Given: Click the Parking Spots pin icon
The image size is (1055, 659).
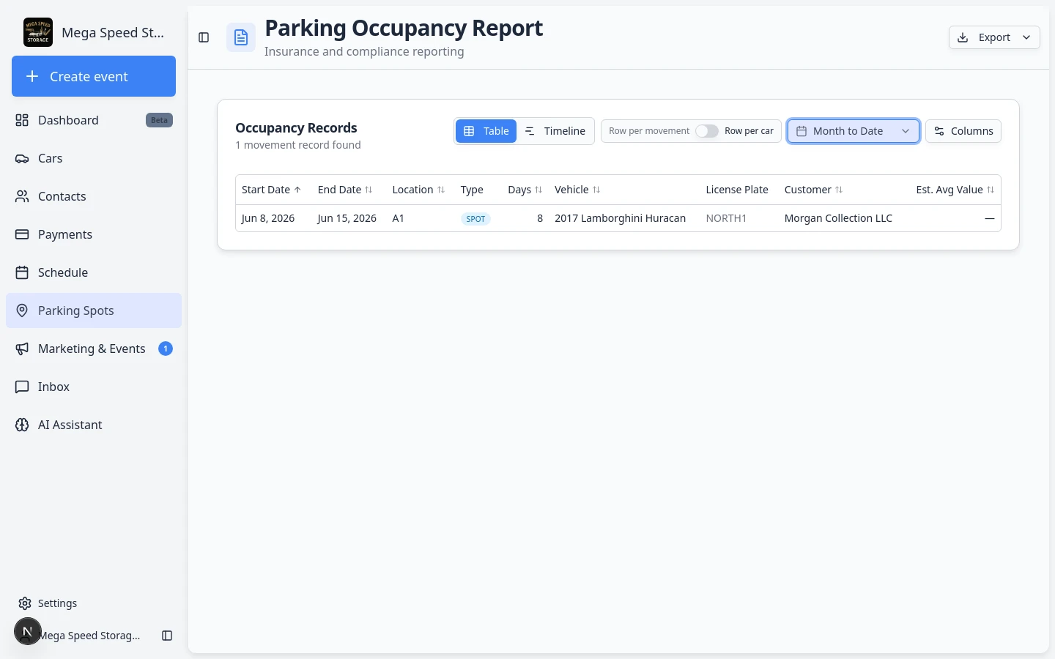Looking at the screenshot, I should pyautogui.click(x=22, y=310).
